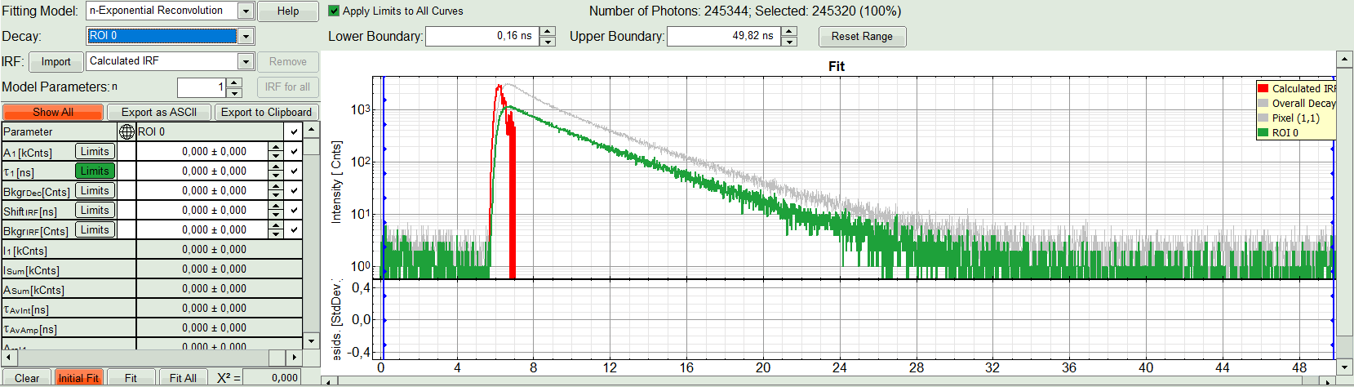Click the Show All button
Screen dimensions: 1354x387
tap(53, 112)
